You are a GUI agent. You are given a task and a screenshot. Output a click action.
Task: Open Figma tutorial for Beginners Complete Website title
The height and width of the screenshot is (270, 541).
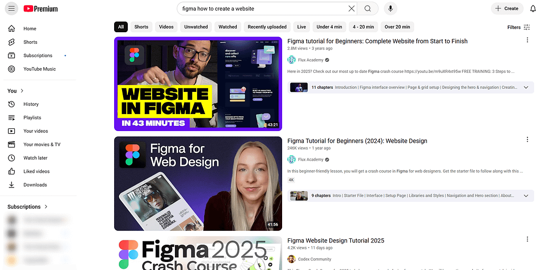(x=377, y=41)
